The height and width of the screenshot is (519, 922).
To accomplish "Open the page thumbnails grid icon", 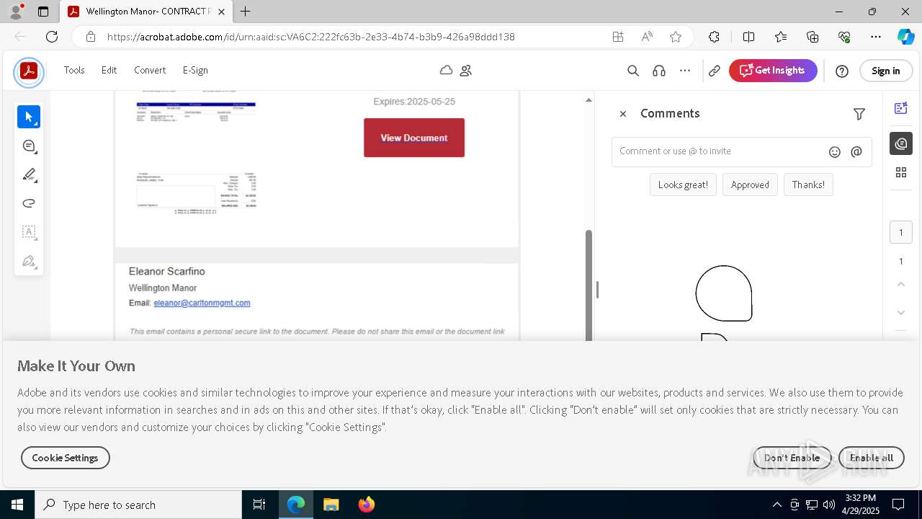I will [900, 172].
